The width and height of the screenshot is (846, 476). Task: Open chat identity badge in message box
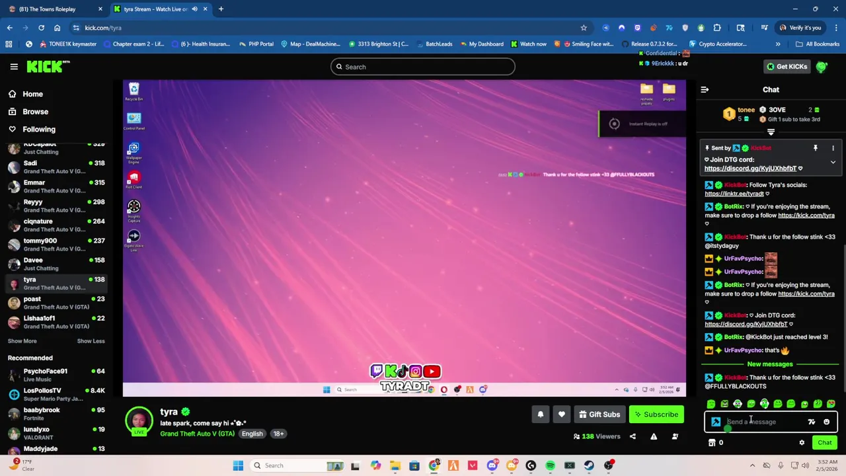coord(716,422)
